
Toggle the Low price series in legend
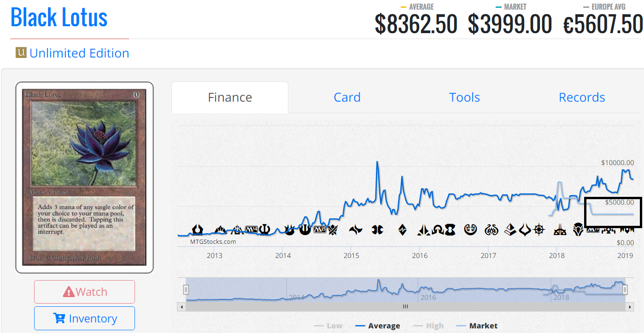(x=328, y=326)
